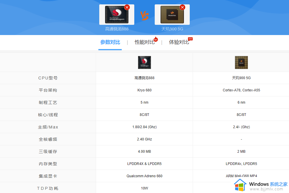
Task: Click the LPDDR4x, LPDDR5 cell
Action: tap(241, 164)
